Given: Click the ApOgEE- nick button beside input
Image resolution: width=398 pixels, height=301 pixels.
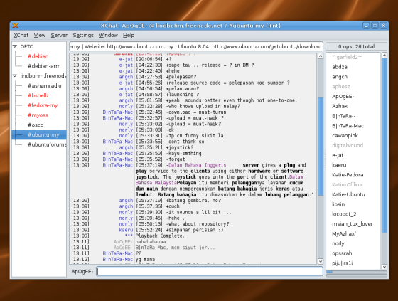Looking at the screenshot, I should click(x=82, y=272).
